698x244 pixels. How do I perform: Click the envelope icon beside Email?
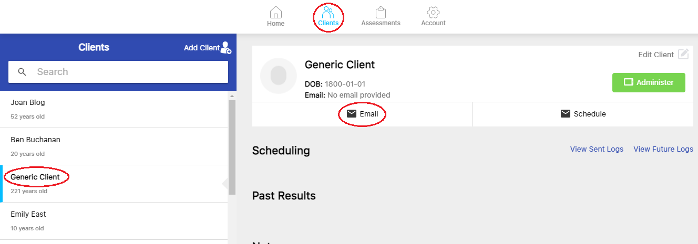point(352,114)
